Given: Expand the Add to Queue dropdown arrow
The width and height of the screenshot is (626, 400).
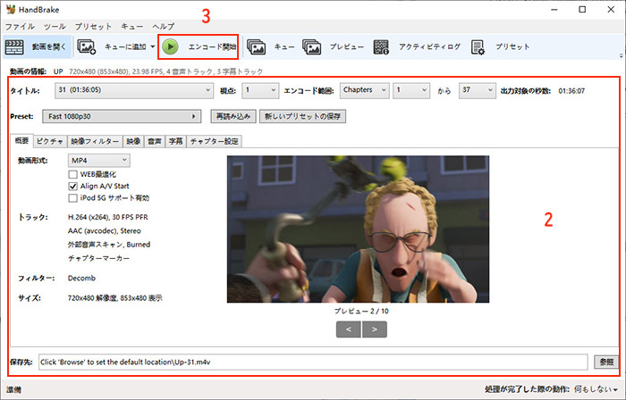Looking at the screenshot, I should pyautogui.click(x=153, y=46).
